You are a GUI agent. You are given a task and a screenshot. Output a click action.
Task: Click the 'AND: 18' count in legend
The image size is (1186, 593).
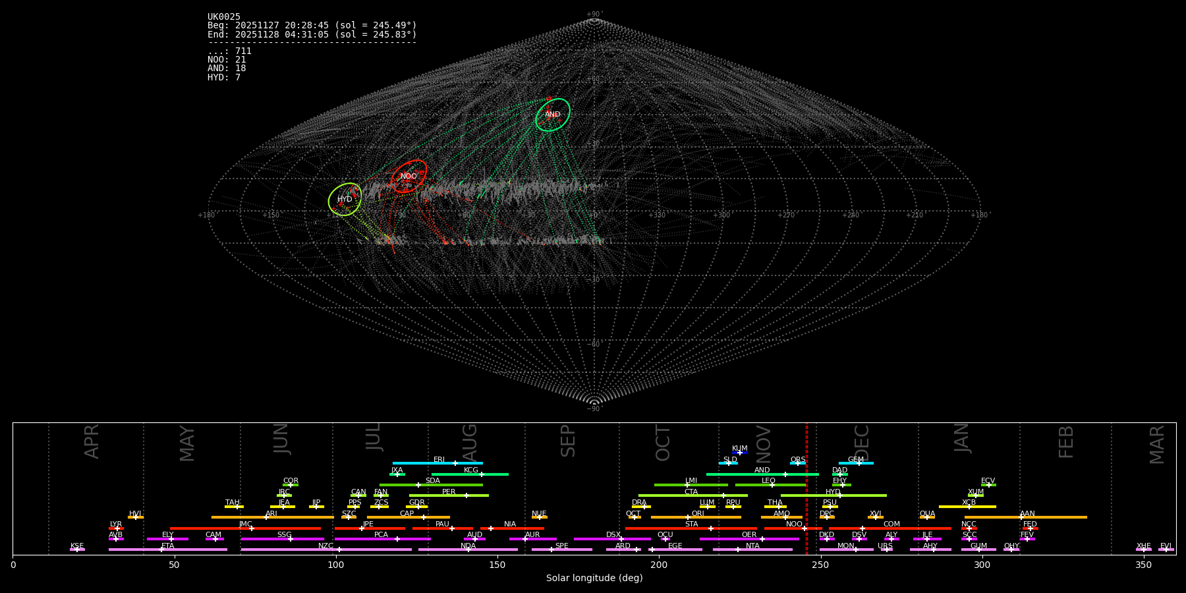point(227,69)
